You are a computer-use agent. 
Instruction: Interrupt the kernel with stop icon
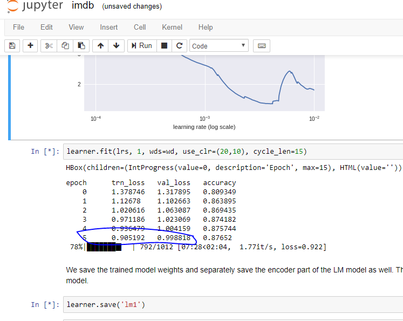coord(165,46)
